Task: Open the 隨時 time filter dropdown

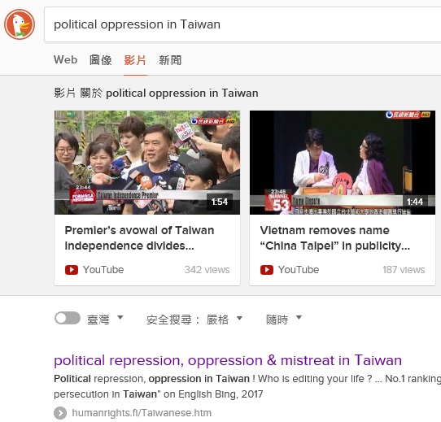Action: click(284, 320)
